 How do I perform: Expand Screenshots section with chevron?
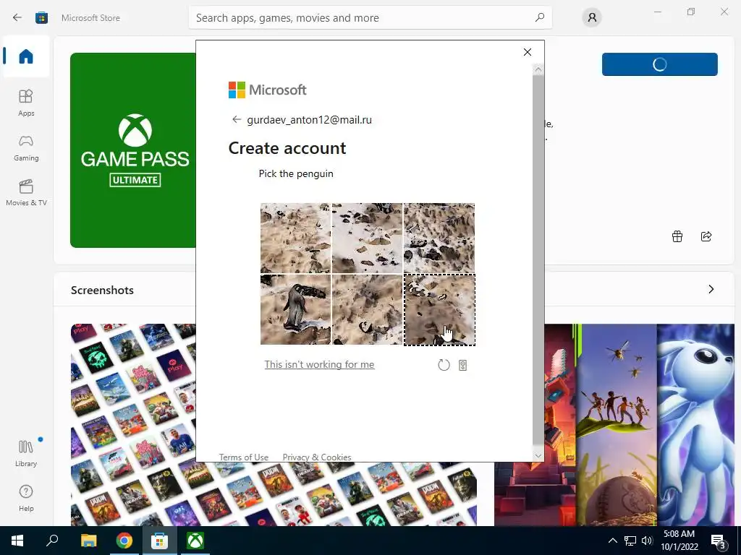(x=711, y=289)
